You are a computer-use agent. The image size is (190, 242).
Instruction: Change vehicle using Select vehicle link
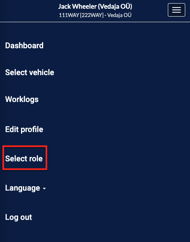(30, 72)
